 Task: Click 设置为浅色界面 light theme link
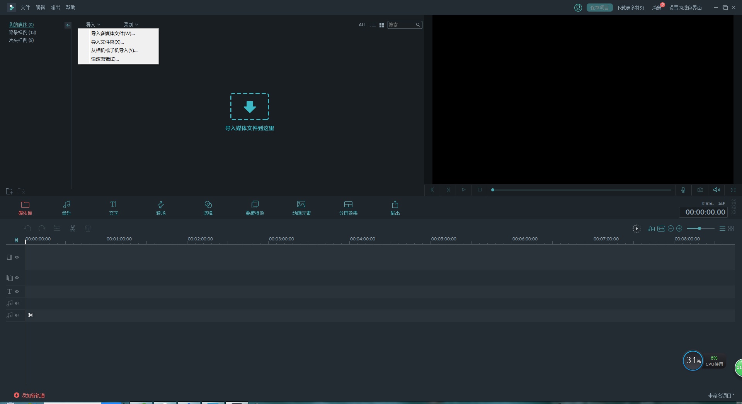pos(685,8)
